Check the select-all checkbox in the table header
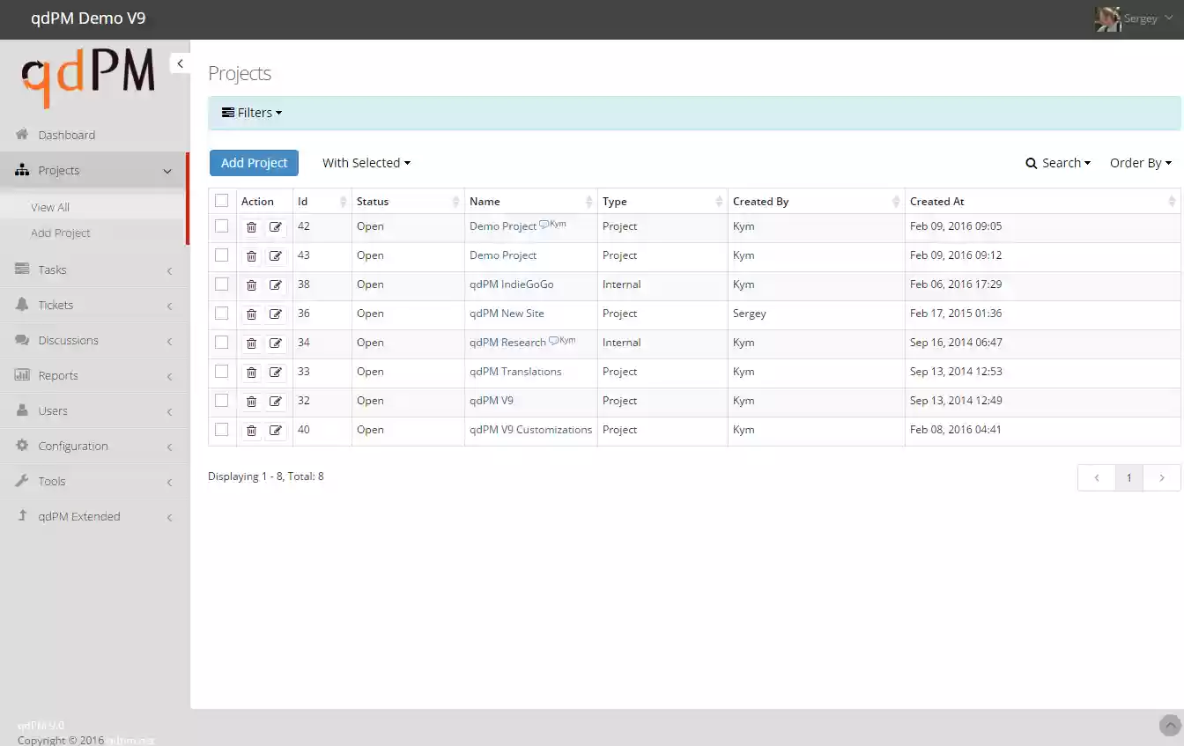Viewport: 1184px width, 746px height. click(x=221, y=200)
